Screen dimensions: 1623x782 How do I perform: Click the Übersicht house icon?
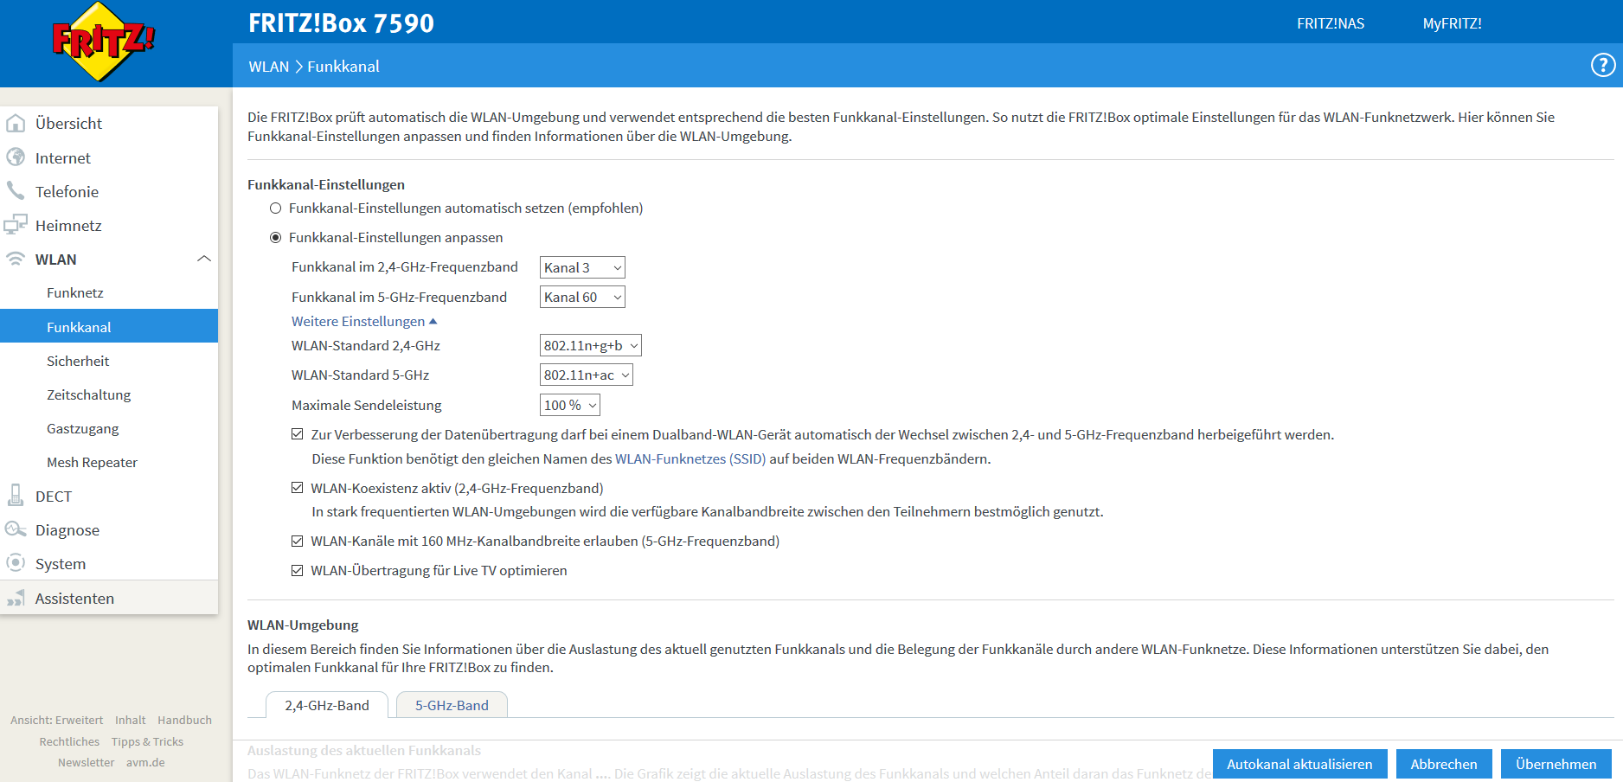pyautogui.click(x=16, y=124)
